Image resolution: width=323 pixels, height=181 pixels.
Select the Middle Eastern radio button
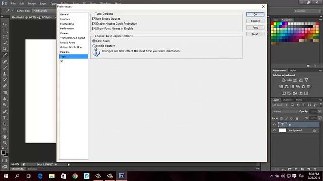(x=94, y=46)
